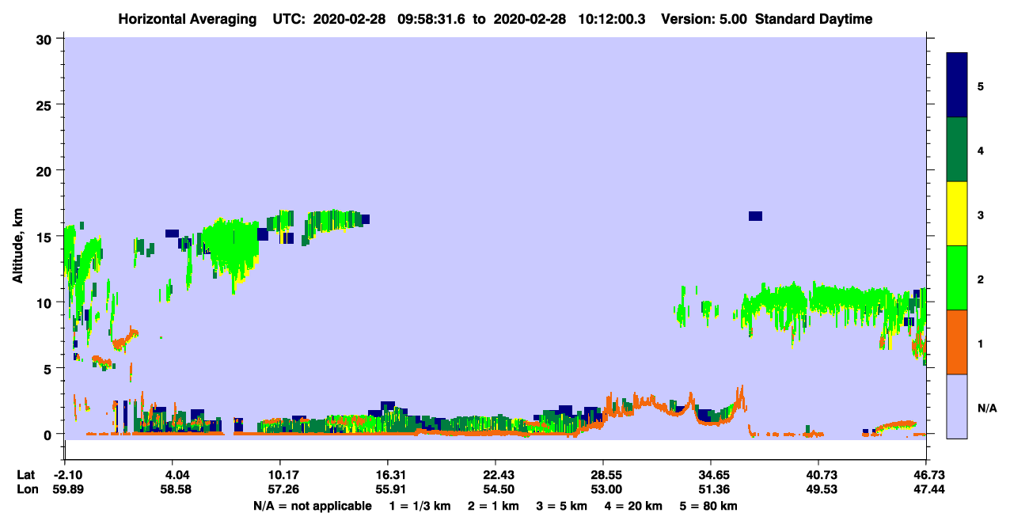Click legend text '1 = 1/3 km'
The height and width of the screenshot is (528, 1029).
422,506
